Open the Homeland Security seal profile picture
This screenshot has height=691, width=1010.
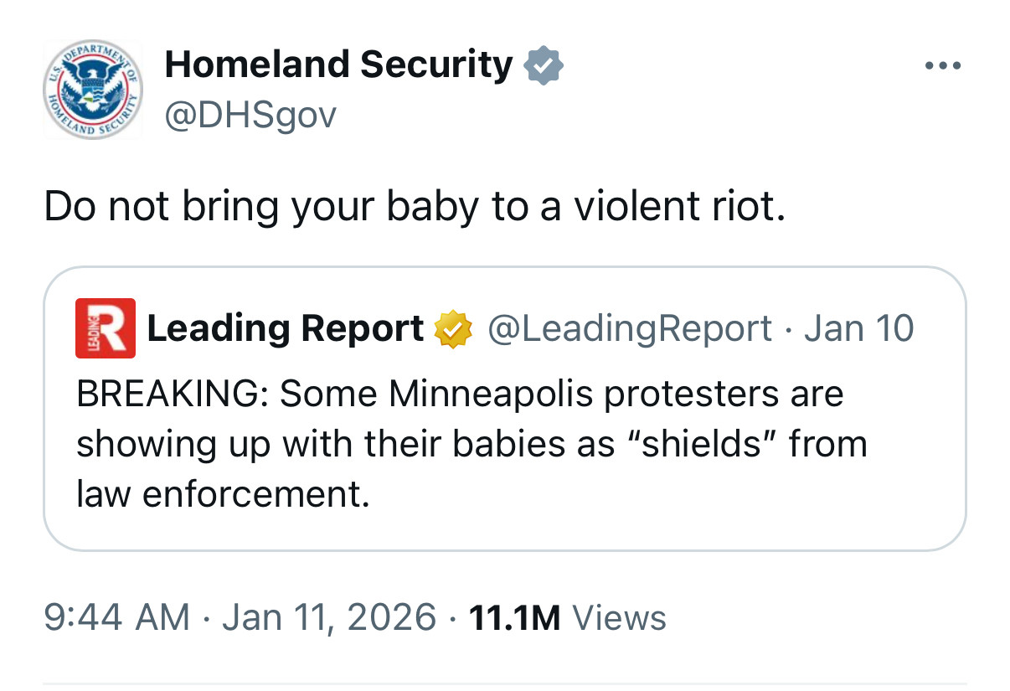(93, 90)
